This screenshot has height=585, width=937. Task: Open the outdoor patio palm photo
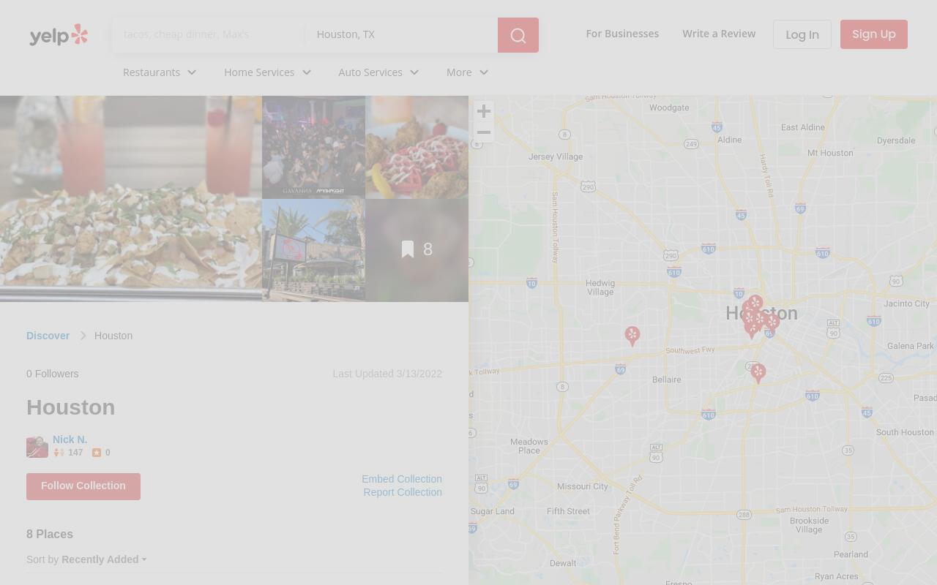pyautogui.click(x=314, y=250)
